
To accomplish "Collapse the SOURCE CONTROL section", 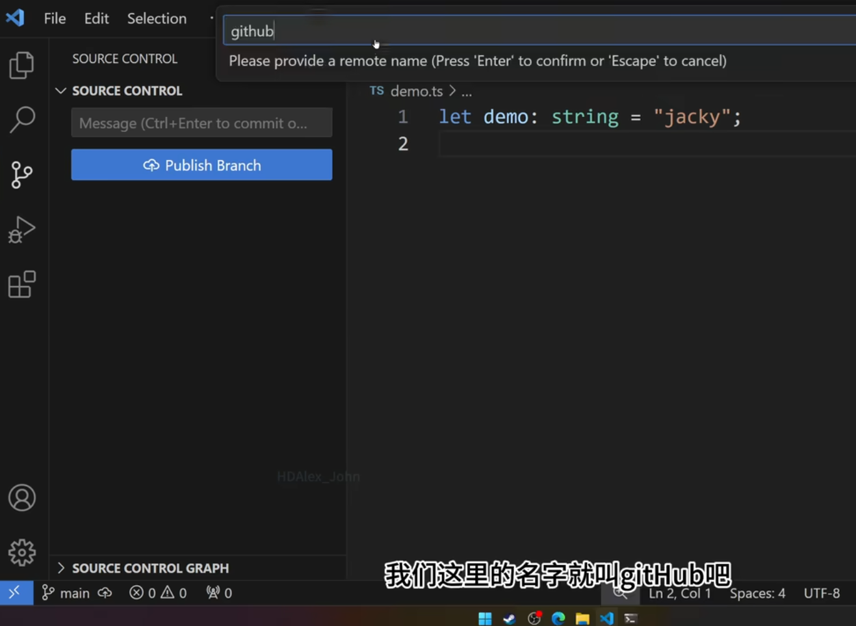I will point(60,90).
